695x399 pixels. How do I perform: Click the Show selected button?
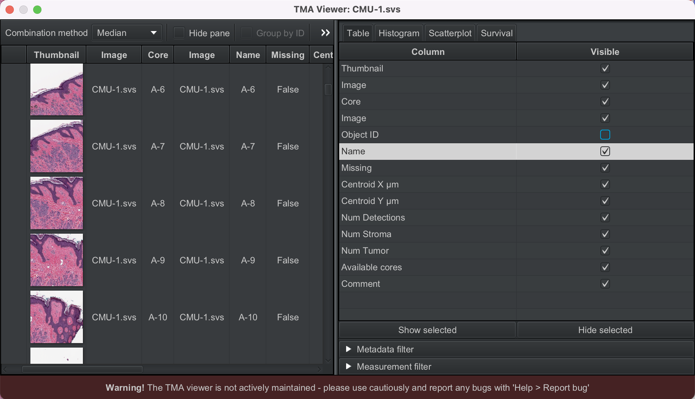point(427,330)
